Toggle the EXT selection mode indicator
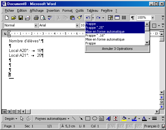This screenshot has width=166, height=130. tap(129, 126)
